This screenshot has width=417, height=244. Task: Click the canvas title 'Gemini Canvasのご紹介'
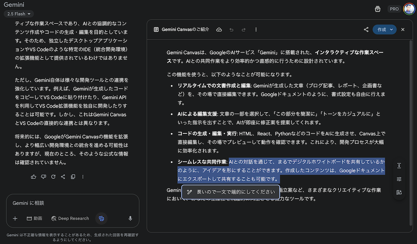(186, 30)
